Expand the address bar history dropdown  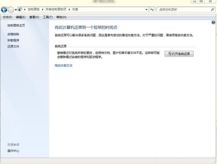(x=147, y=10)
